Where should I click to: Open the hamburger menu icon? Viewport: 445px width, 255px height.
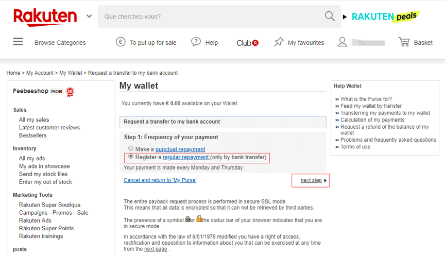(x=18, y=42)
